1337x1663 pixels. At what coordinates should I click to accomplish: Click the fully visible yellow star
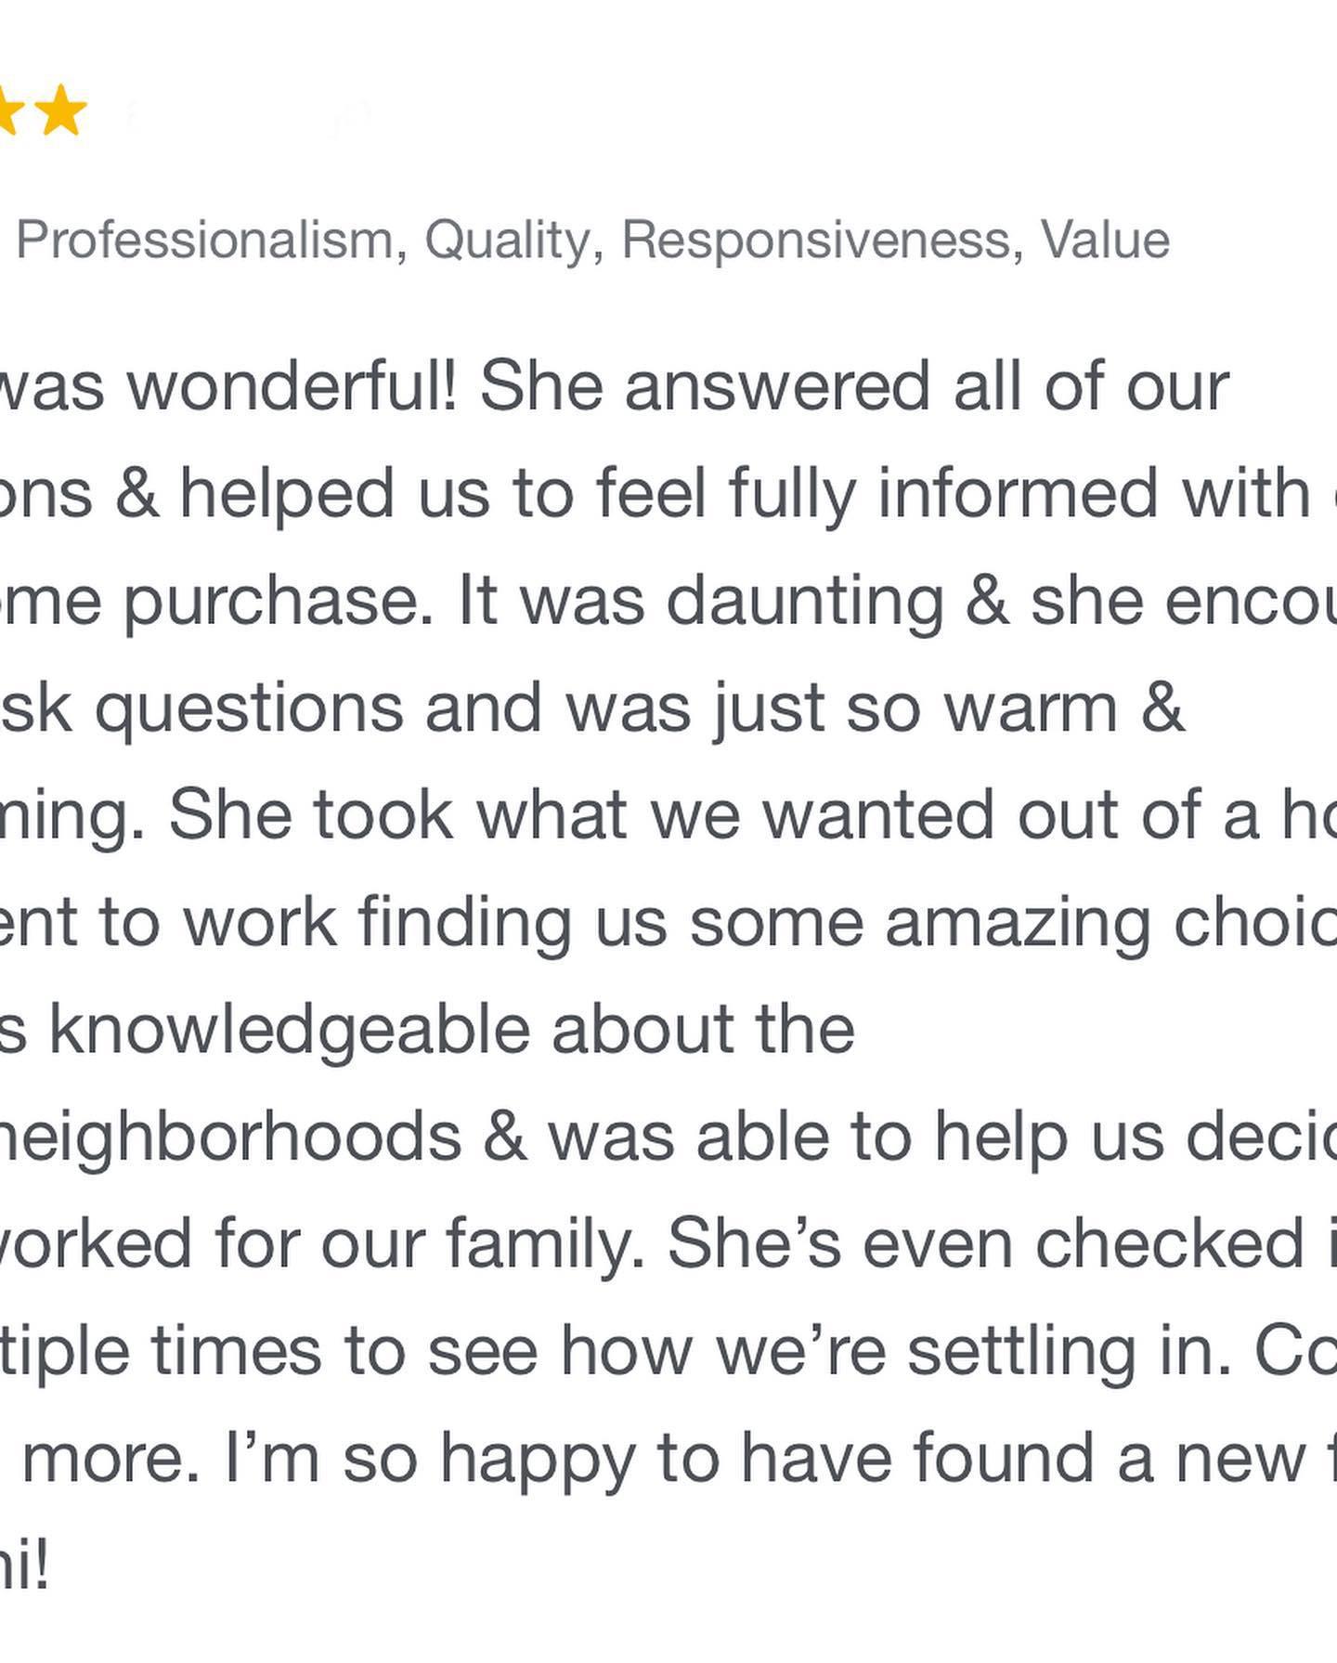[61, 110]
